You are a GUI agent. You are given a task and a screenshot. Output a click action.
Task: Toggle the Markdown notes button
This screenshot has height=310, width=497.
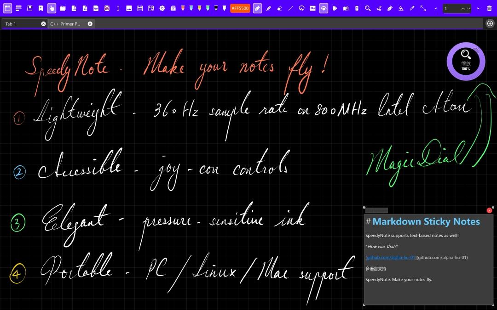[x=313, y=8]
